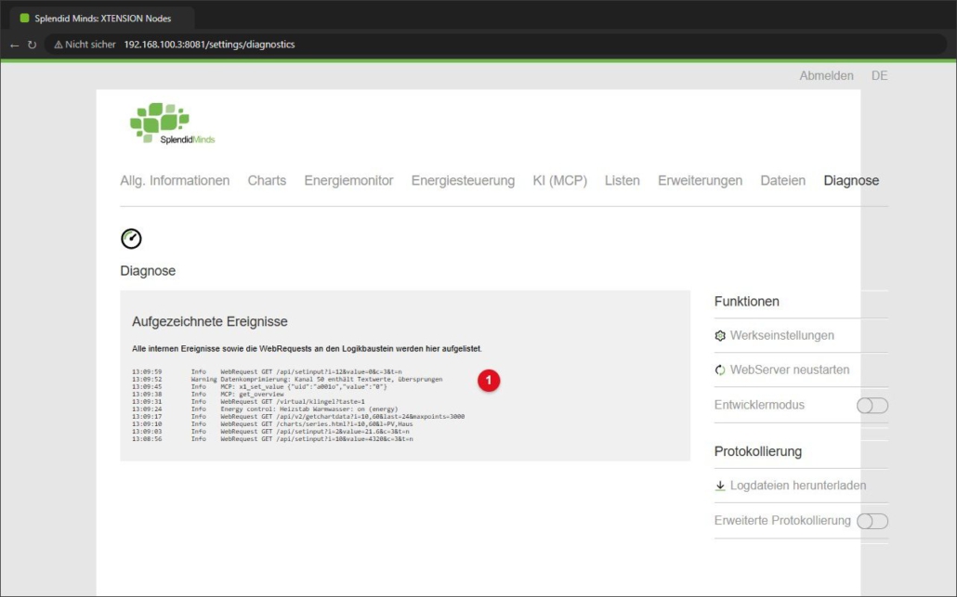The height and width of the screenshot is (597, 957).
Task: Click the Splendid Minds logo
Action: coord(172,123)
